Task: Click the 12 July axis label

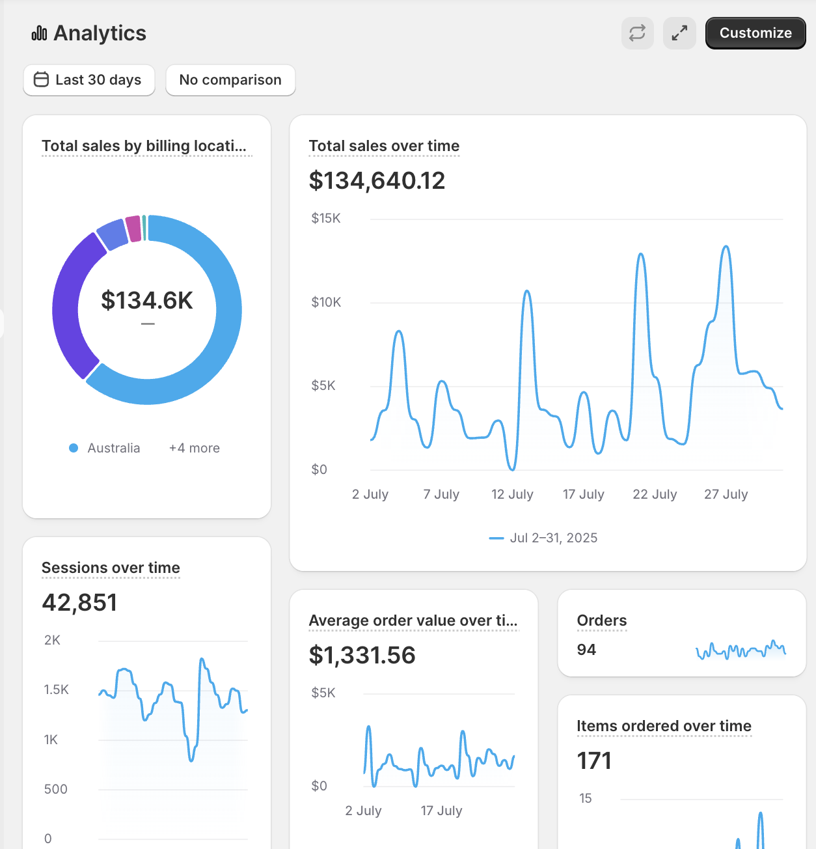Action: tap(512, 494)
